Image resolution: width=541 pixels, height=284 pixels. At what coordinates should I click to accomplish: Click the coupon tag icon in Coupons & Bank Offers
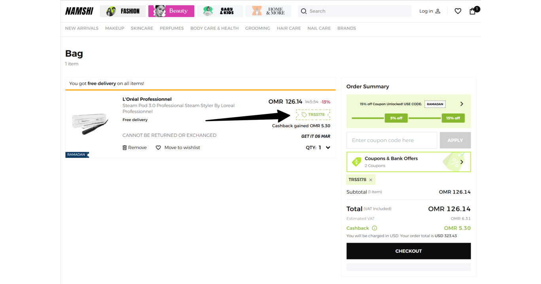pyautogui.click(x=356, y=162)
